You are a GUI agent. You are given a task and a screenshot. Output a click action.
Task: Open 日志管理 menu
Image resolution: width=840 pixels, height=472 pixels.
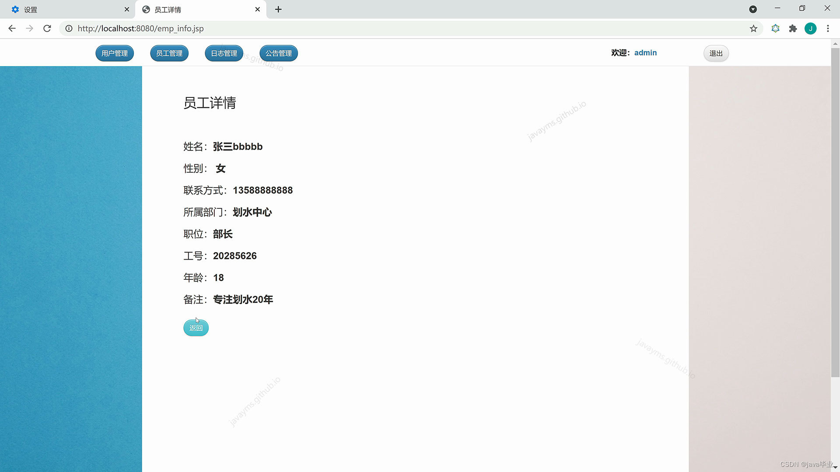coord(224,53)
